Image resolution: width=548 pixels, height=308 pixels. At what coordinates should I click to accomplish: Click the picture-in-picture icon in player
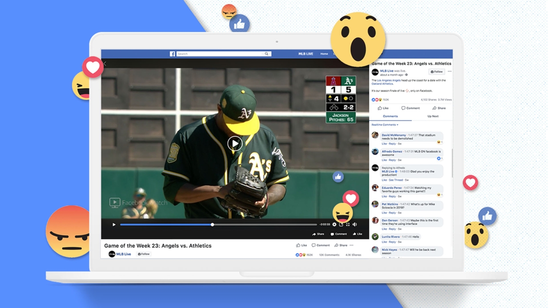[x=341, y=225]
